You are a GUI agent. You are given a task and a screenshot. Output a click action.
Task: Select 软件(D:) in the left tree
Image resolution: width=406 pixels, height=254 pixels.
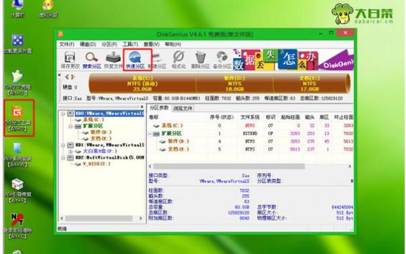[x=101, y=132]
